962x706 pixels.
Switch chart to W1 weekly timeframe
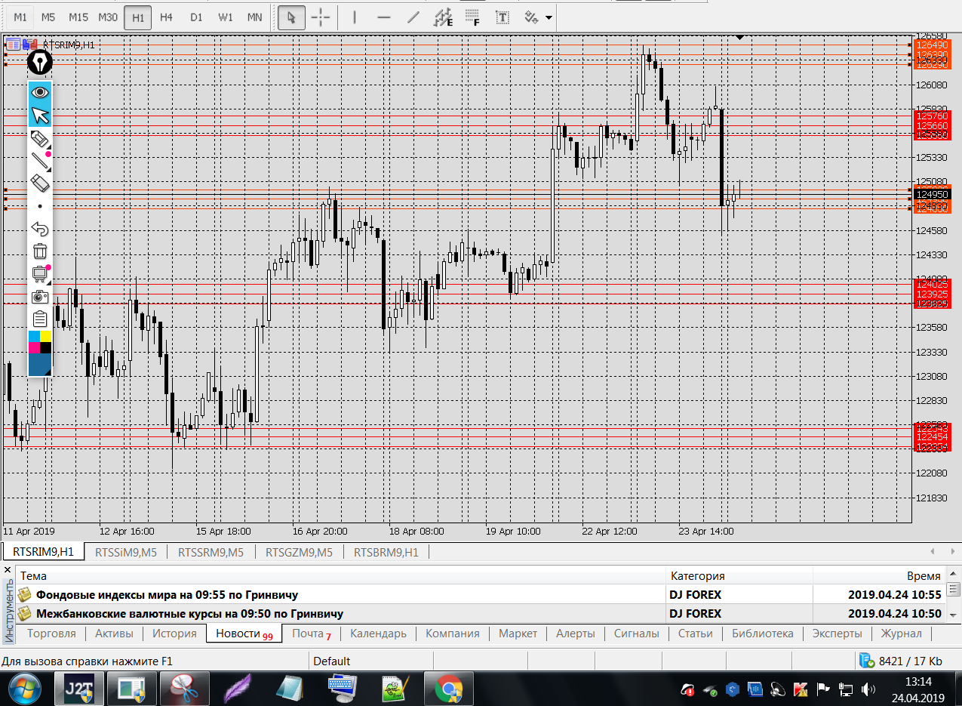click(226, 17)
